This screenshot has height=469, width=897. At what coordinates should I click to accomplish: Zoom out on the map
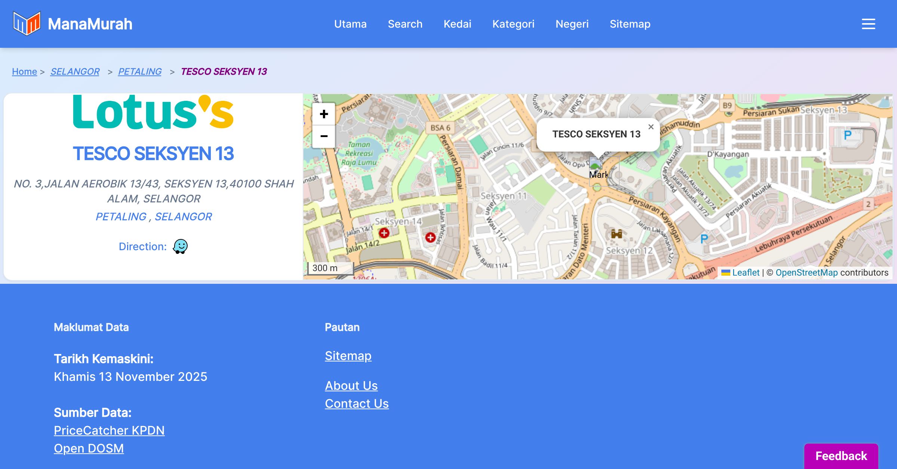pyautogui.click(x=324, y=136)
